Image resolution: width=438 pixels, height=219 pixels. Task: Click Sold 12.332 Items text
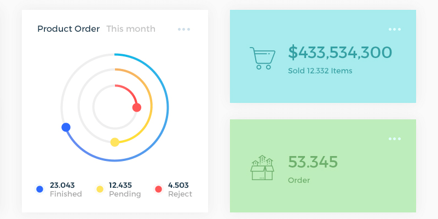tap(320, 71)
